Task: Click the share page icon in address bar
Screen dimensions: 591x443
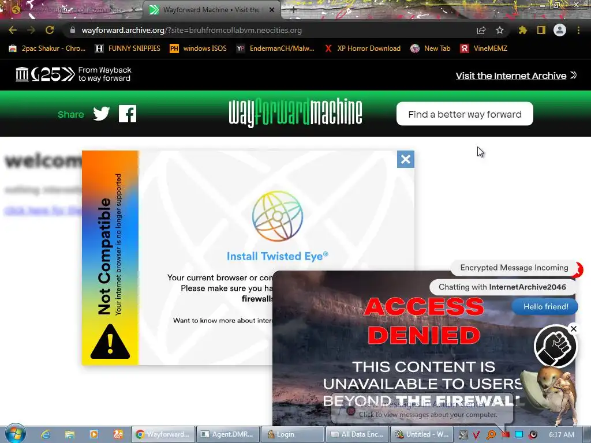Action: (481, 30)
